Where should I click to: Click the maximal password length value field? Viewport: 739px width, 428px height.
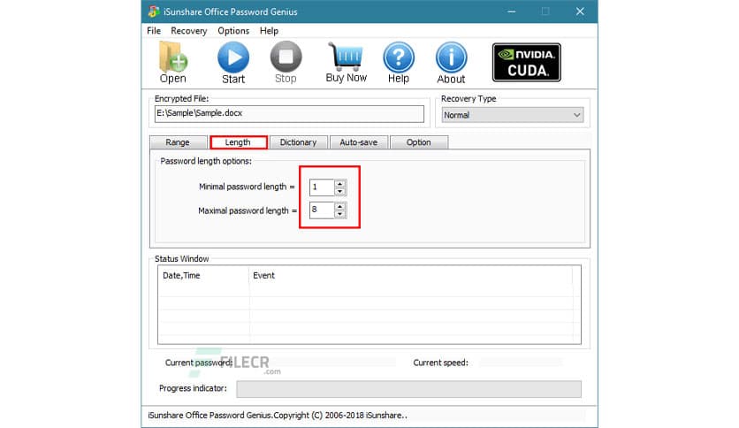coord(322,210)
